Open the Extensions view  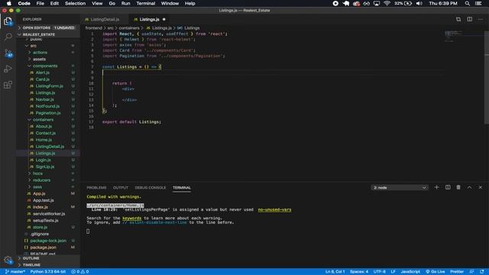(8, 85)
